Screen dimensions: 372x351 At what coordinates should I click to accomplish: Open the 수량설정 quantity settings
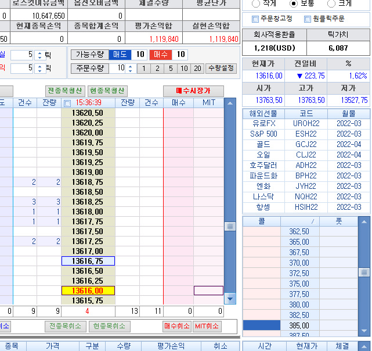pyautogui.click(x=221, y=69)
